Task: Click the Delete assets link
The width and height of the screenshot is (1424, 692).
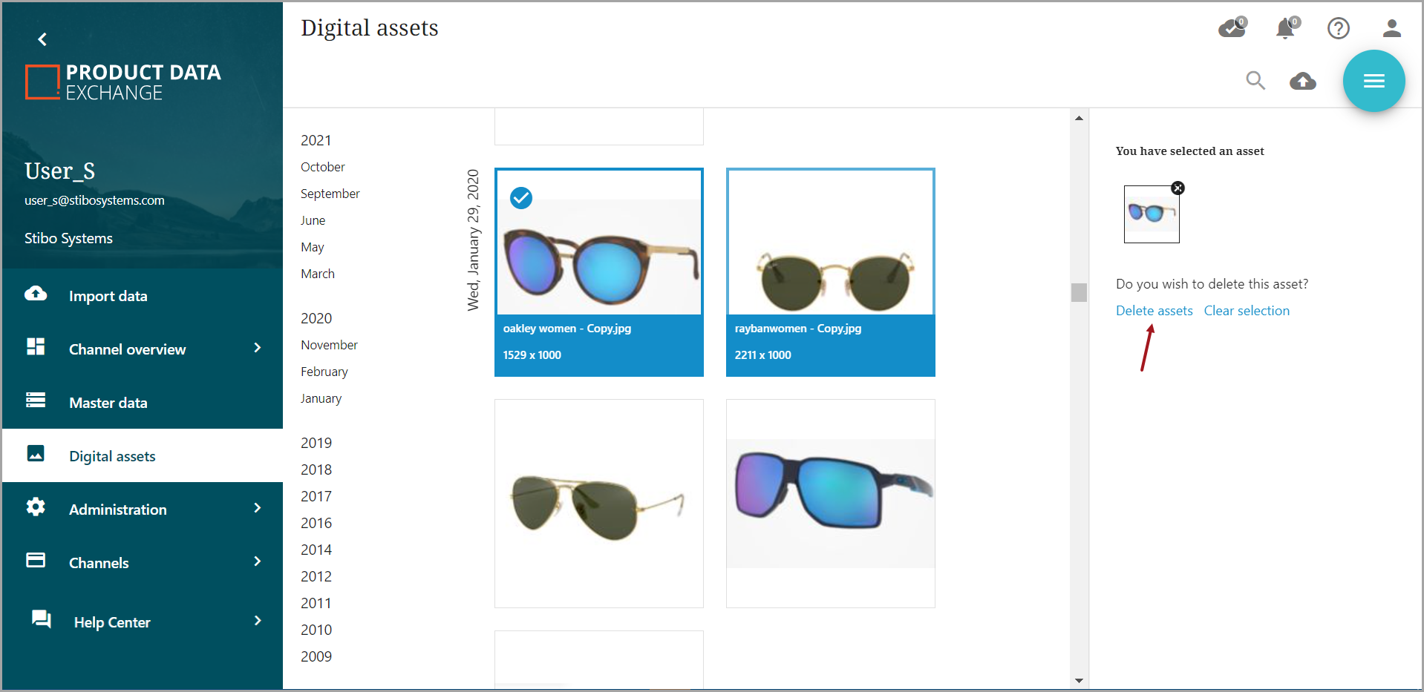Action: click(x=1154, y=311)
